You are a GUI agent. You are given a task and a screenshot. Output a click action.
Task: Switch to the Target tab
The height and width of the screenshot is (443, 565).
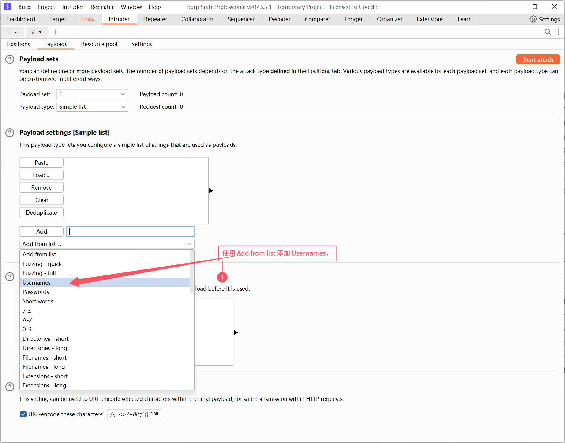pos(58,19)
